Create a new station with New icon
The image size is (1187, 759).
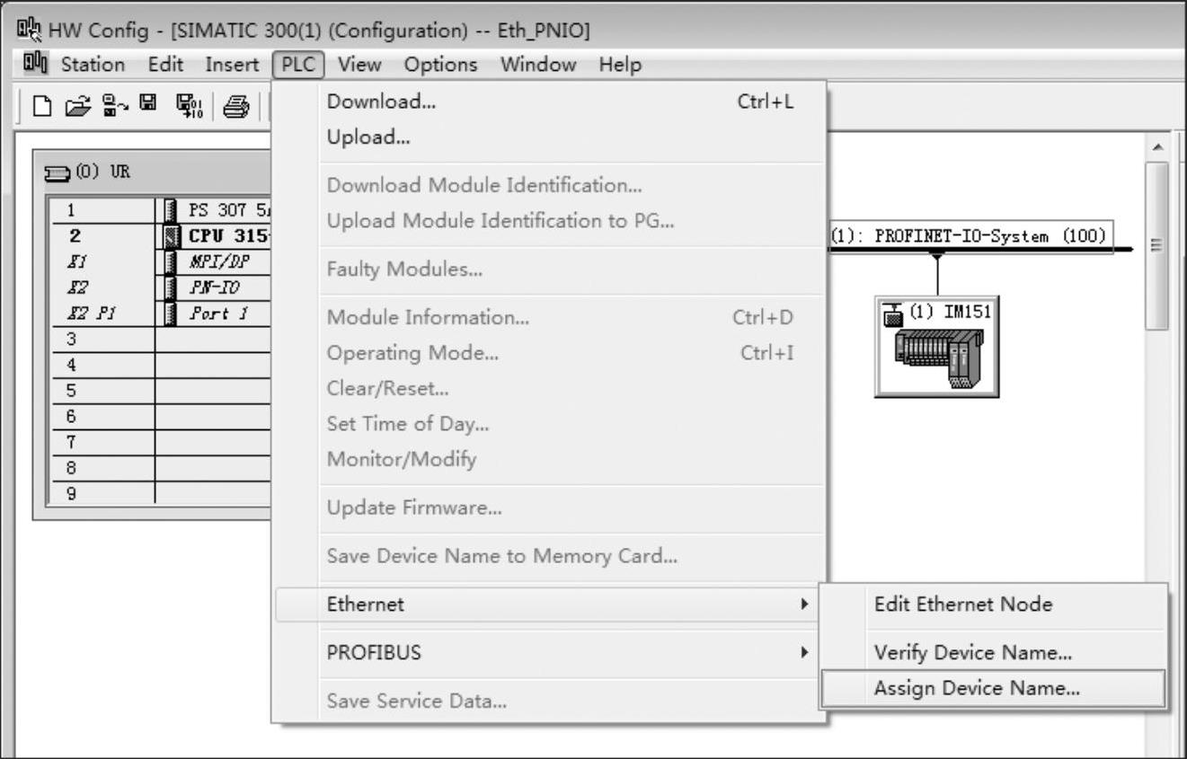pyautogui.click(x=42, y=107)
